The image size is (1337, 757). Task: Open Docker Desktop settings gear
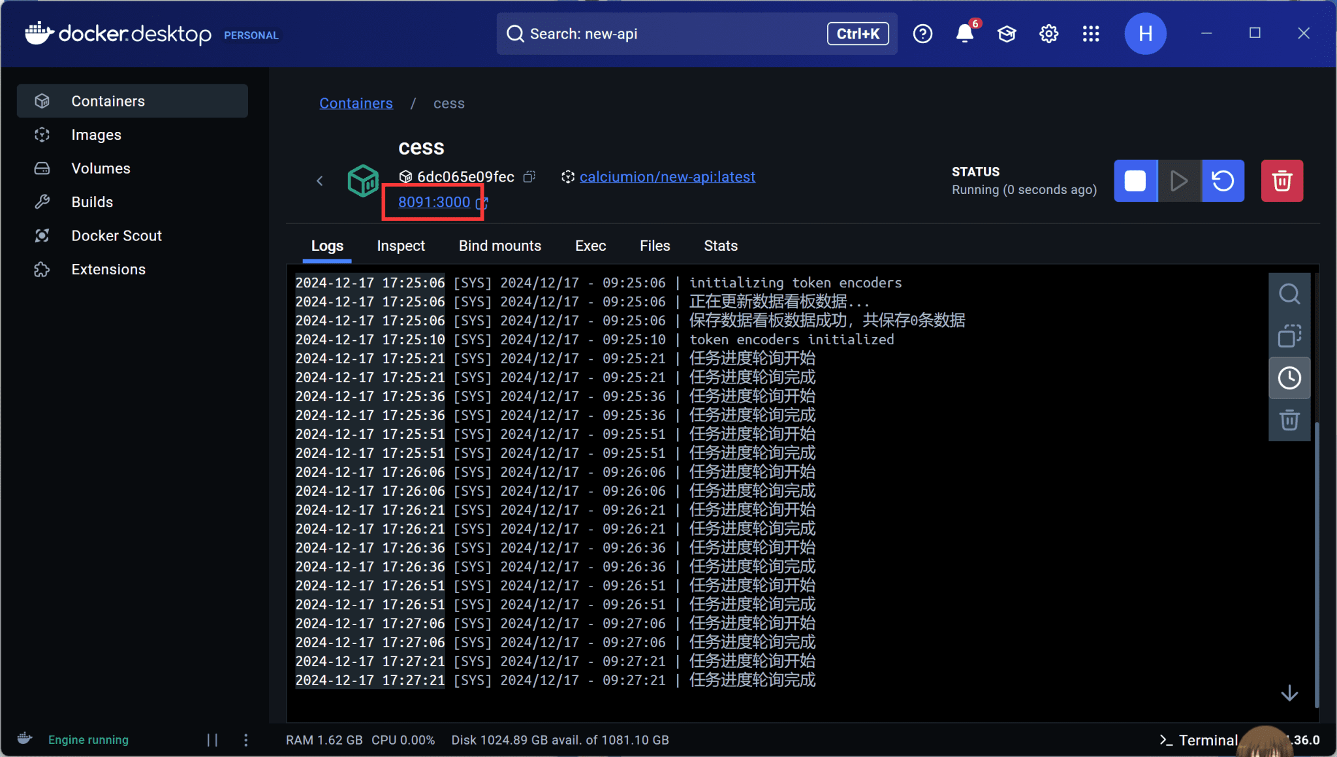pos(1048,33)
